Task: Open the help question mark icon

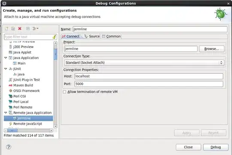Action: 9,147
